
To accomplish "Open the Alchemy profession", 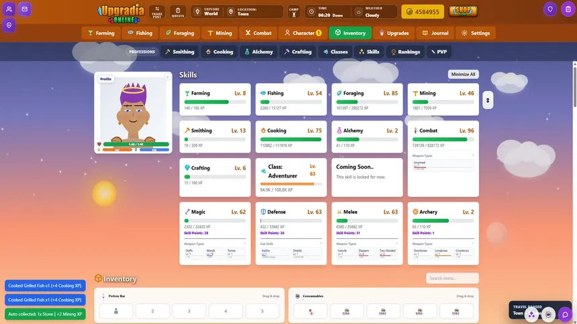I will click(259, 52).
